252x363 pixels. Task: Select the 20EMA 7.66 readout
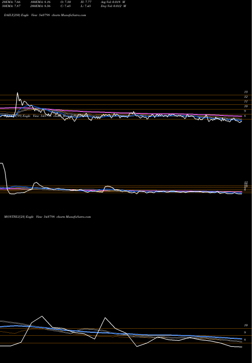tap(11, 2)
